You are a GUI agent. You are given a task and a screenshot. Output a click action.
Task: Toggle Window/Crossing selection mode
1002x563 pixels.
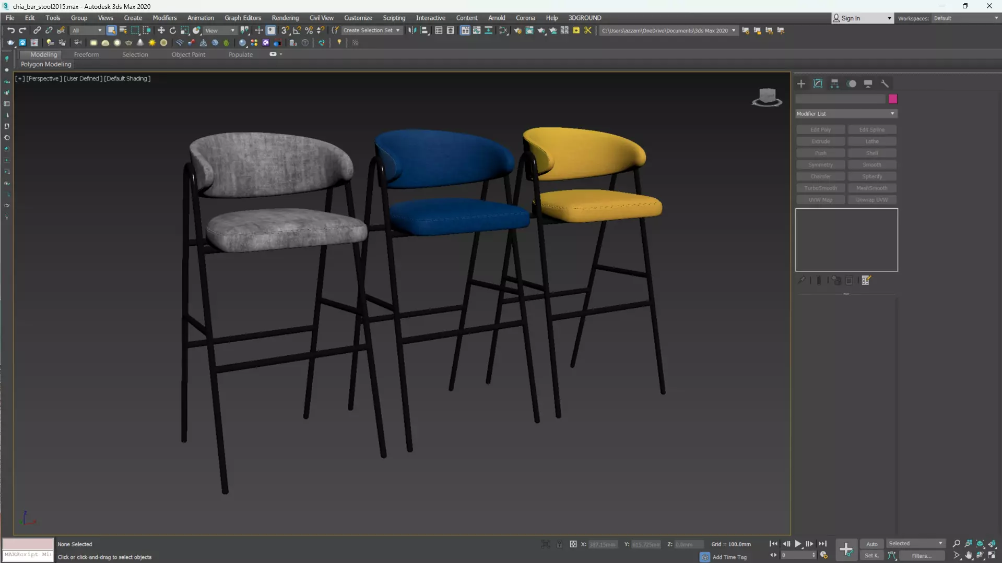[x=147, y=30]
